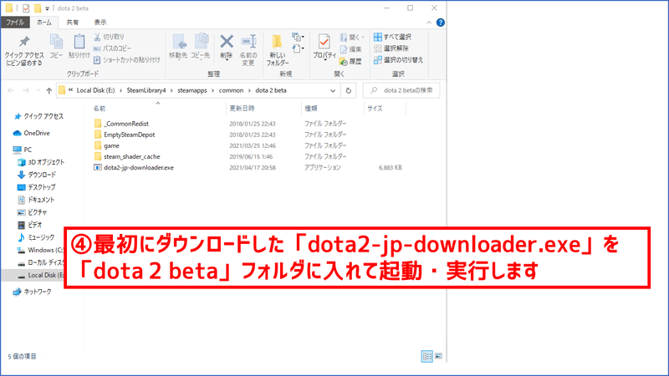This screenshot has height=376, width=669.
Task: Switch to details view layout icon
Action: click(426, 356)
